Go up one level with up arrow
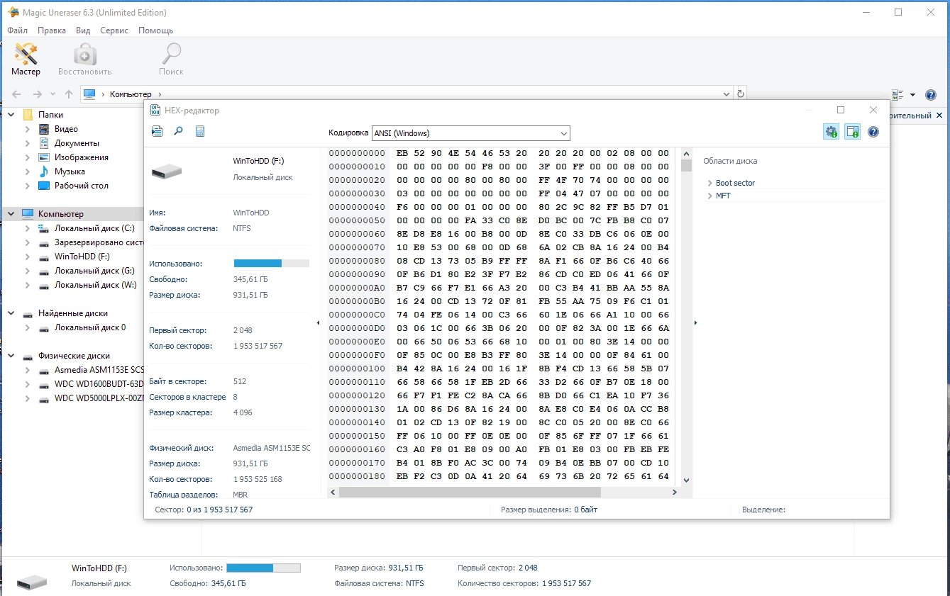 pyautogui.click(x=69, y=94)
